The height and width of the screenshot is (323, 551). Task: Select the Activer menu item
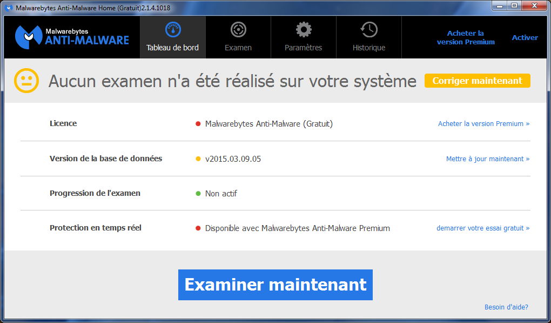click(525, 37)
